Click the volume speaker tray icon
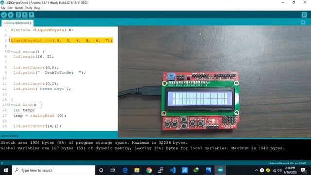Viewport: 311px width, 175px height. click(x=280, y=170)
